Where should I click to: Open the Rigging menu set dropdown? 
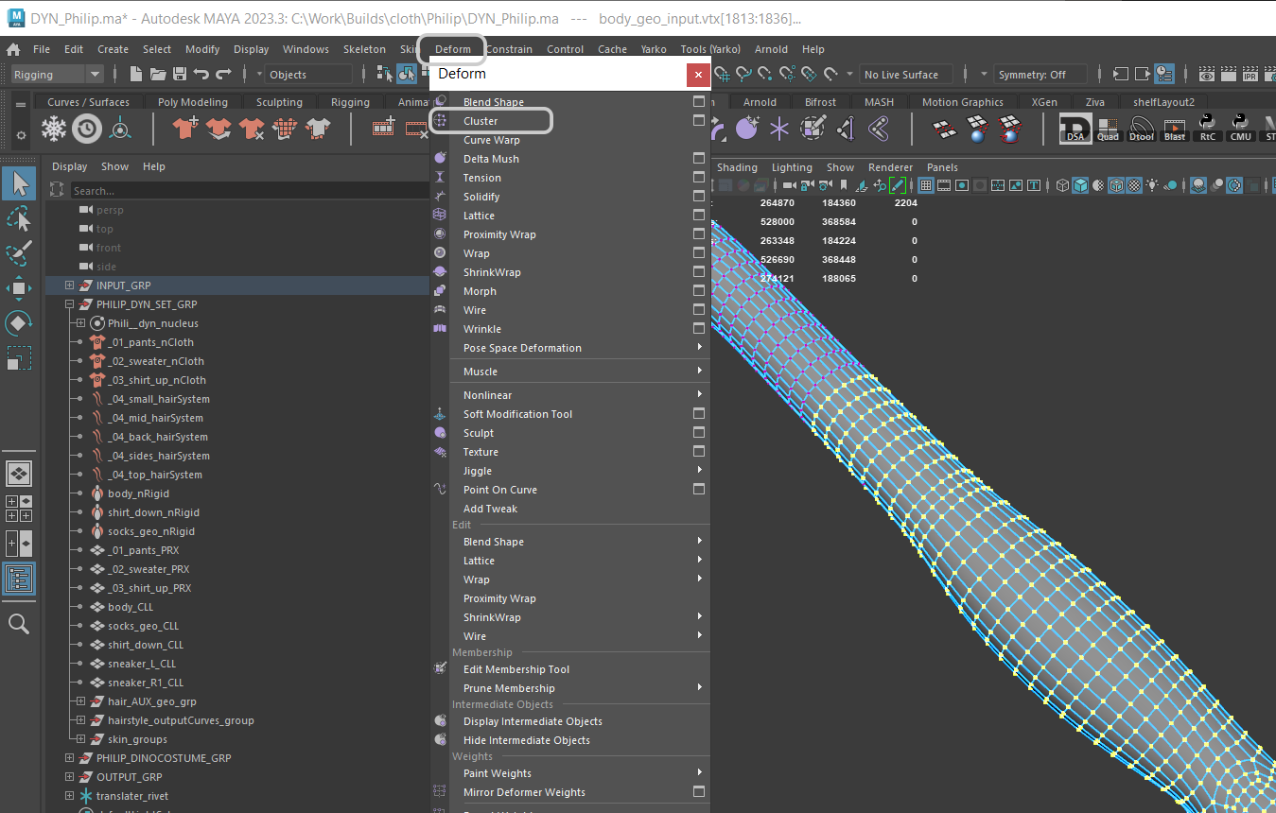point(57,75)
